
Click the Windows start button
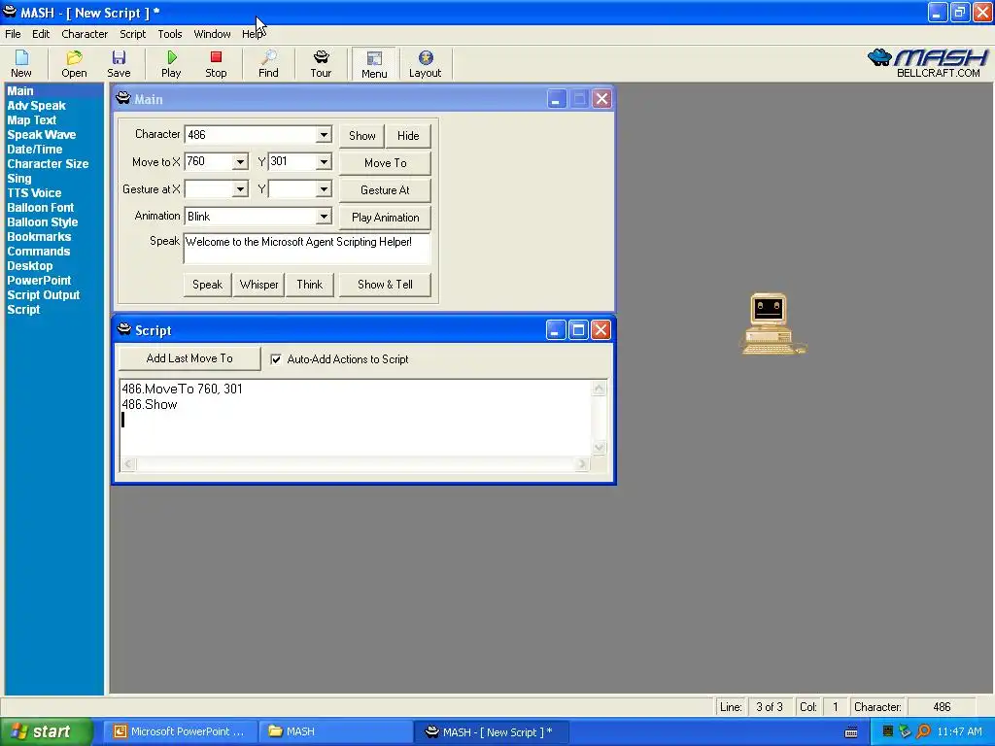46,732
